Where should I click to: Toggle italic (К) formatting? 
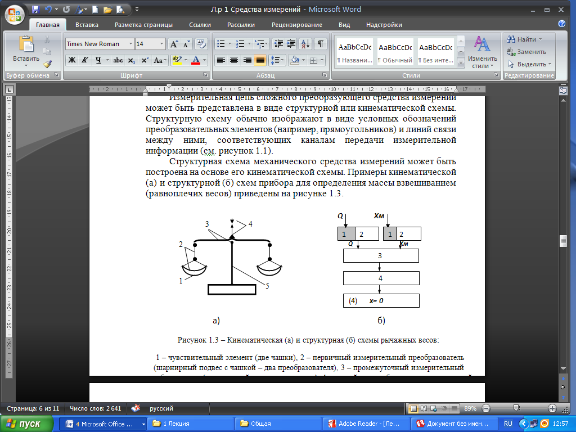tap(85, 60)
